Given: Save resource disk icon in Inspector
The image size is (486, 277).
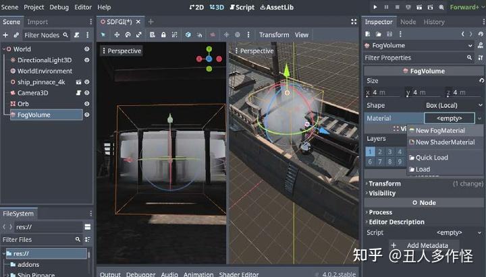Looking at the screenshot, I should tap(389, 34).
